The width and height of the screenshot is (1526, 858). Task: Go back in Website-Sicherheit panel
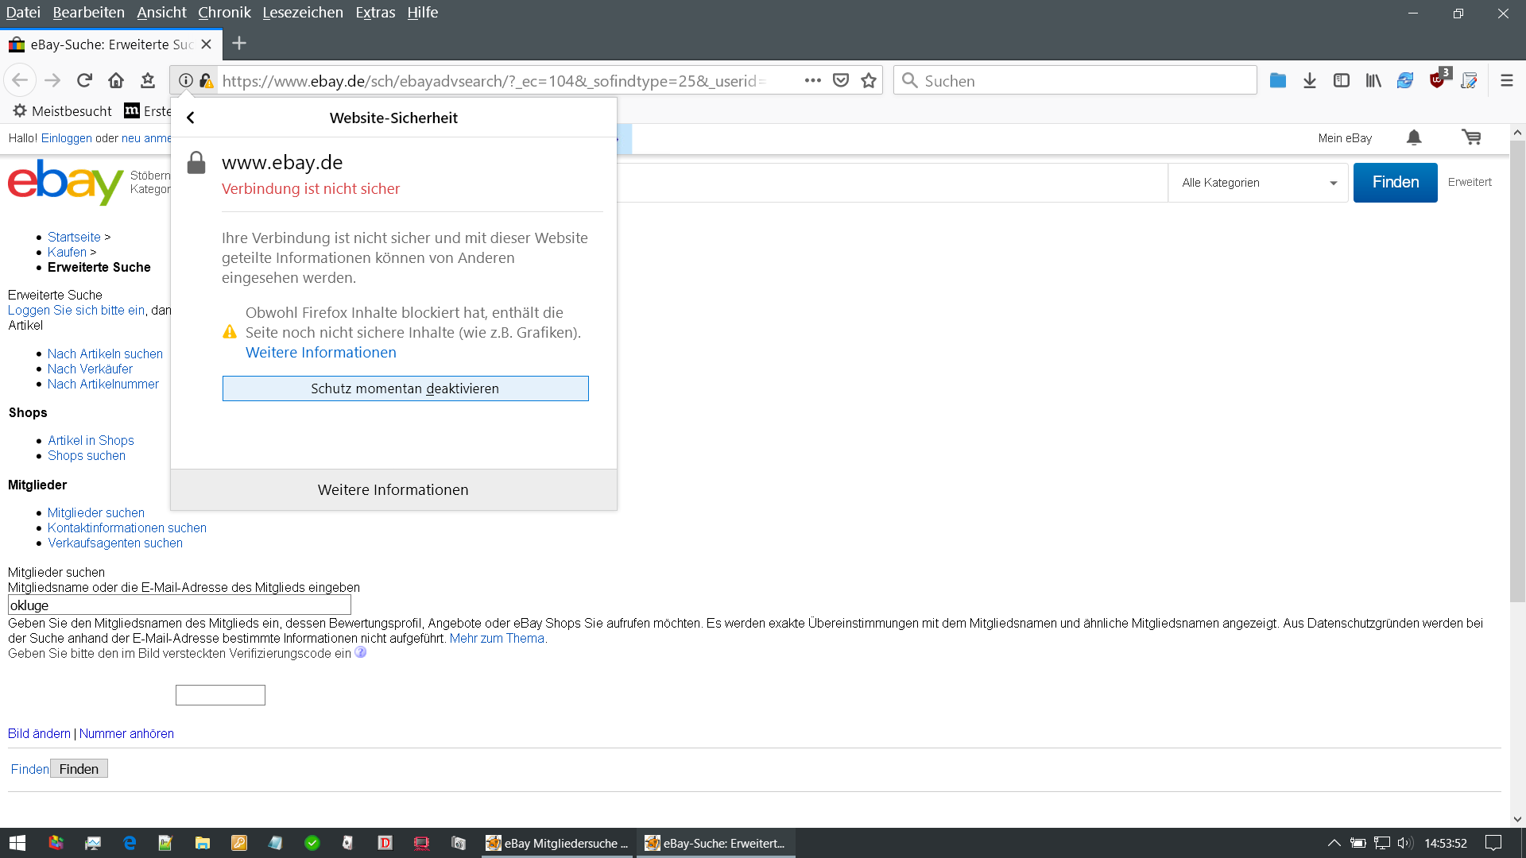click(191, 118)
